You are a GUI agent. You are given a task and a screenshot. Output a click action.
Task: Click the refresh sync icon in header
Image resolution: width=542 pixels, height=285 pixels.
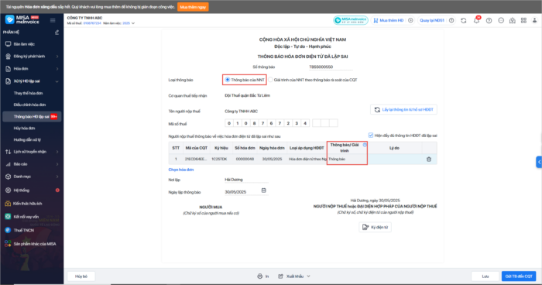(464, 21)
